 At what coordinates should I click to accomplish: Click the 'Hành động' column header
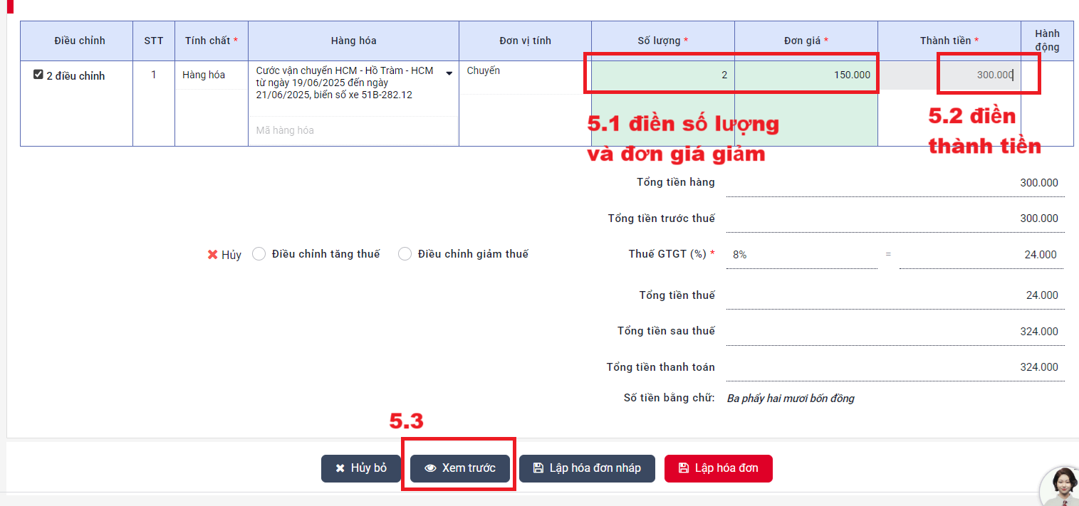[1046, 41]
